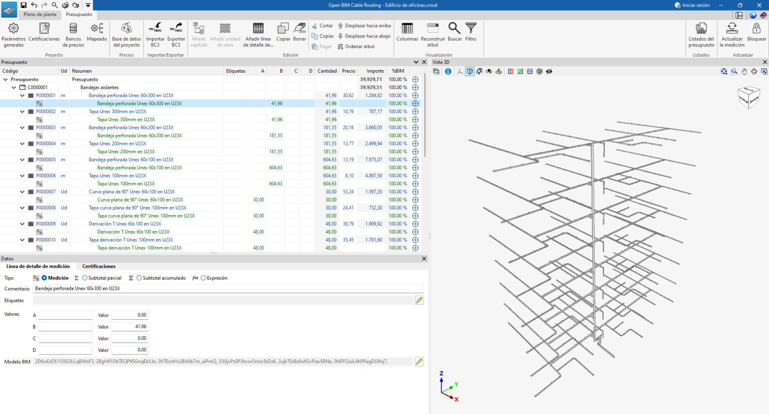Close the Datos panel
Viewport: 769px width, 414px height.
click(424, 259)
